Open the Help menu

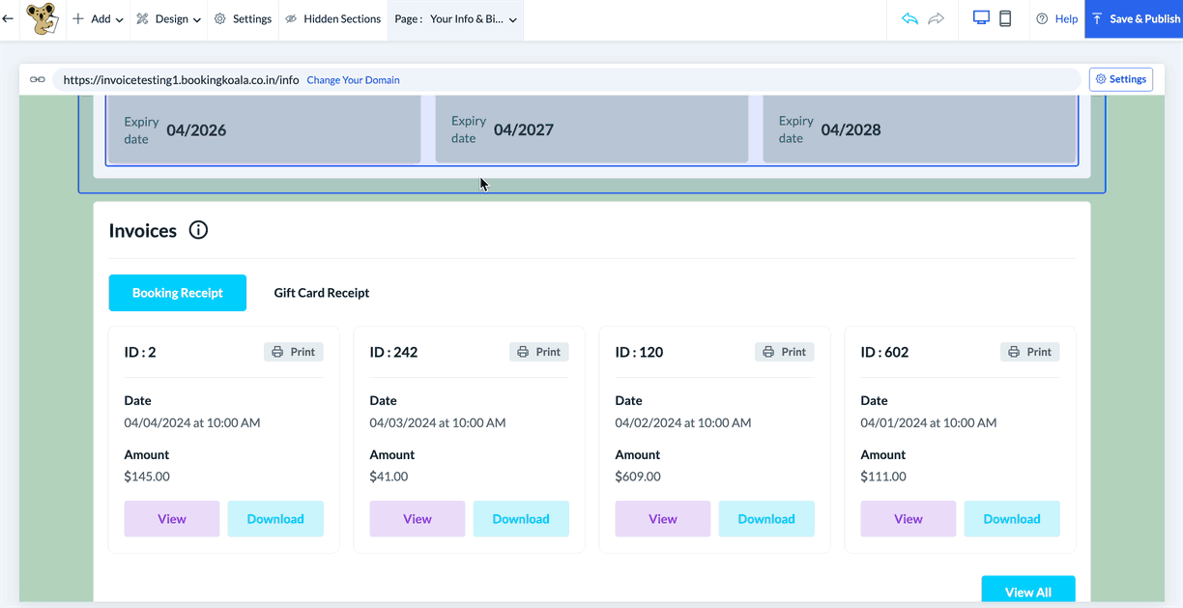1056,19
